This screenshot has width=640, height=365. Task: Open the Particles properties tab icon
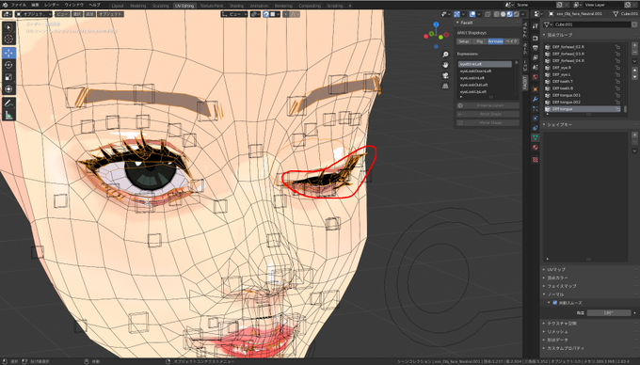pos(536,109)
